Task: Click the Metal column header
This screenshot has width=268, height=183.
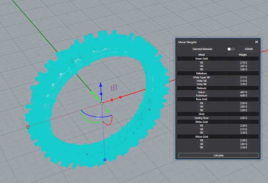Action: [x=201, y=55]
